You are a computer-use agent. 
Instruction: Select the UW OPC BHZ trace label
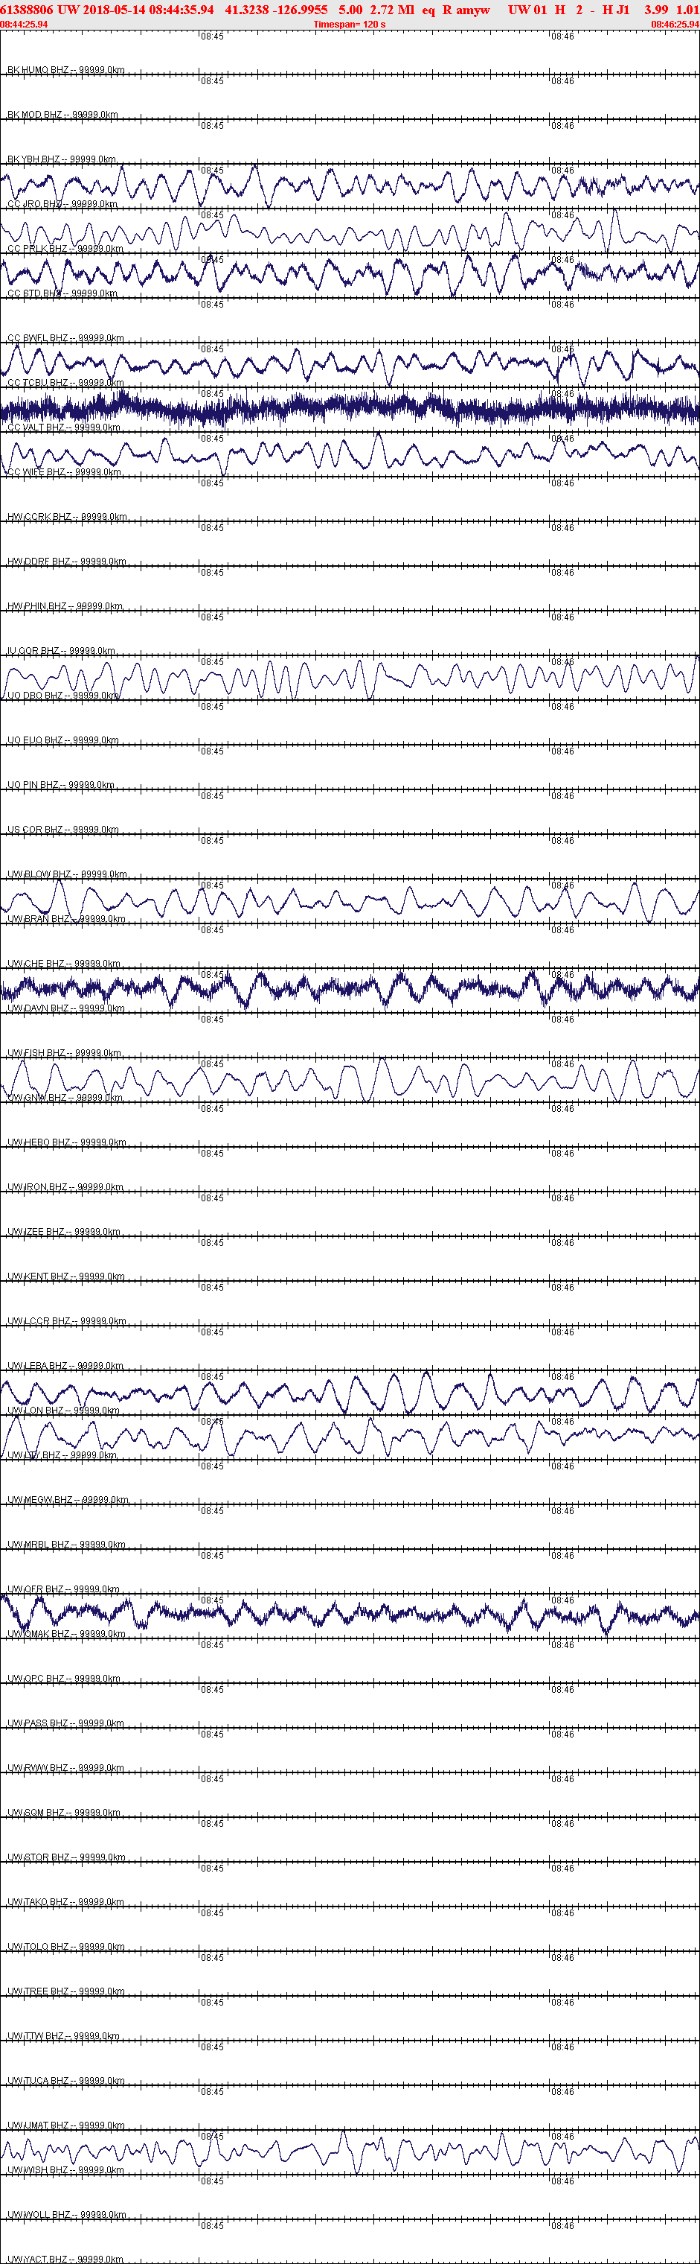(64, 1679)
